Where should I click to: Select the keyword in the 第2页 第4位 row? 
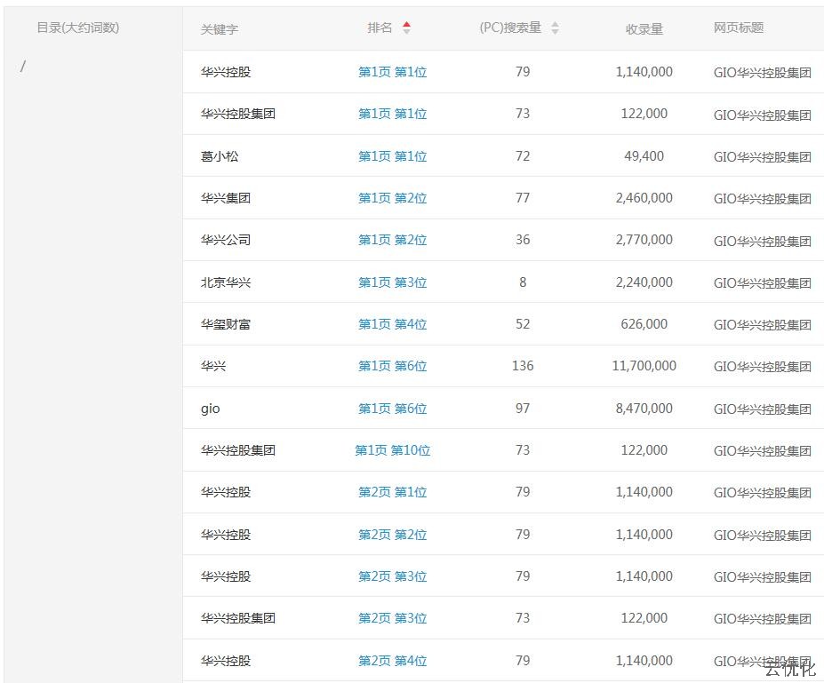(226, 661)
